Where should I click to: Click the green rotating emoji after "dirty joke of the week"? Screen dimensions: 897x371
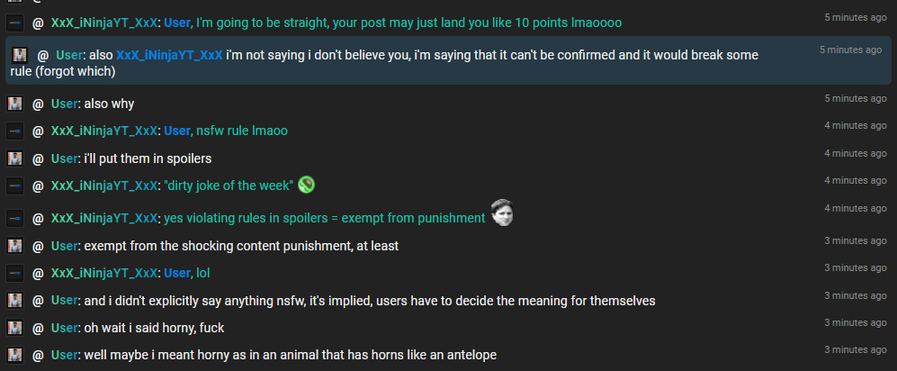tap(307, 185)
